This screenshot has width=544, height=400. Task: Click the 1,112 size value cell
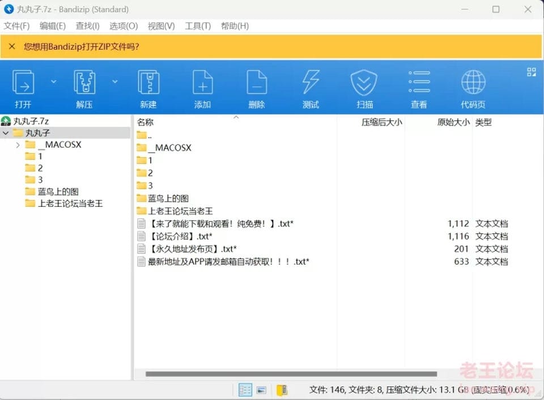pos(458,224)
